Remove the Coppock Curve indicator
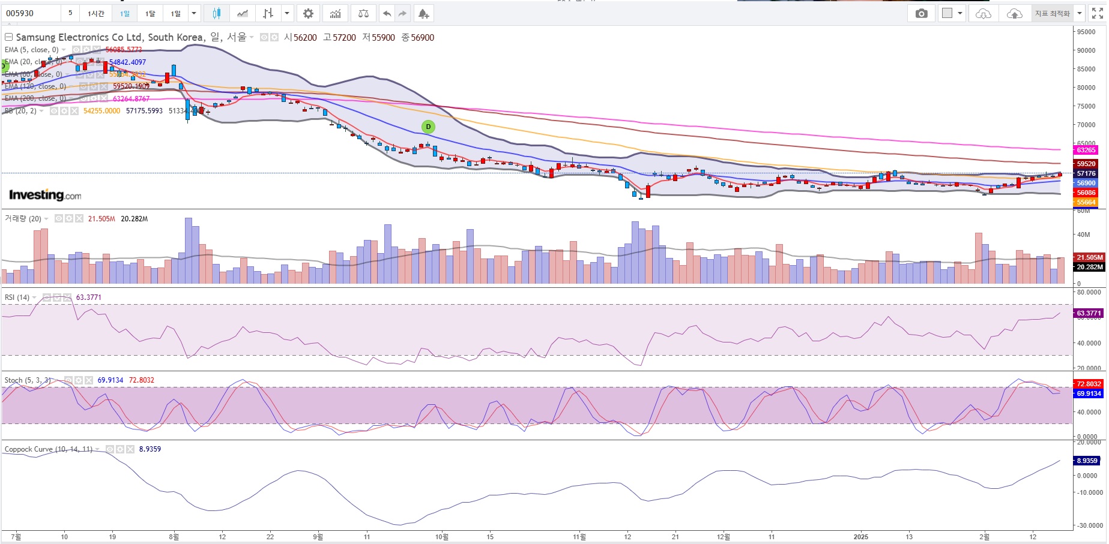Image resolution: width=1109 pixels, height=544 pixels. coord(130,449)
